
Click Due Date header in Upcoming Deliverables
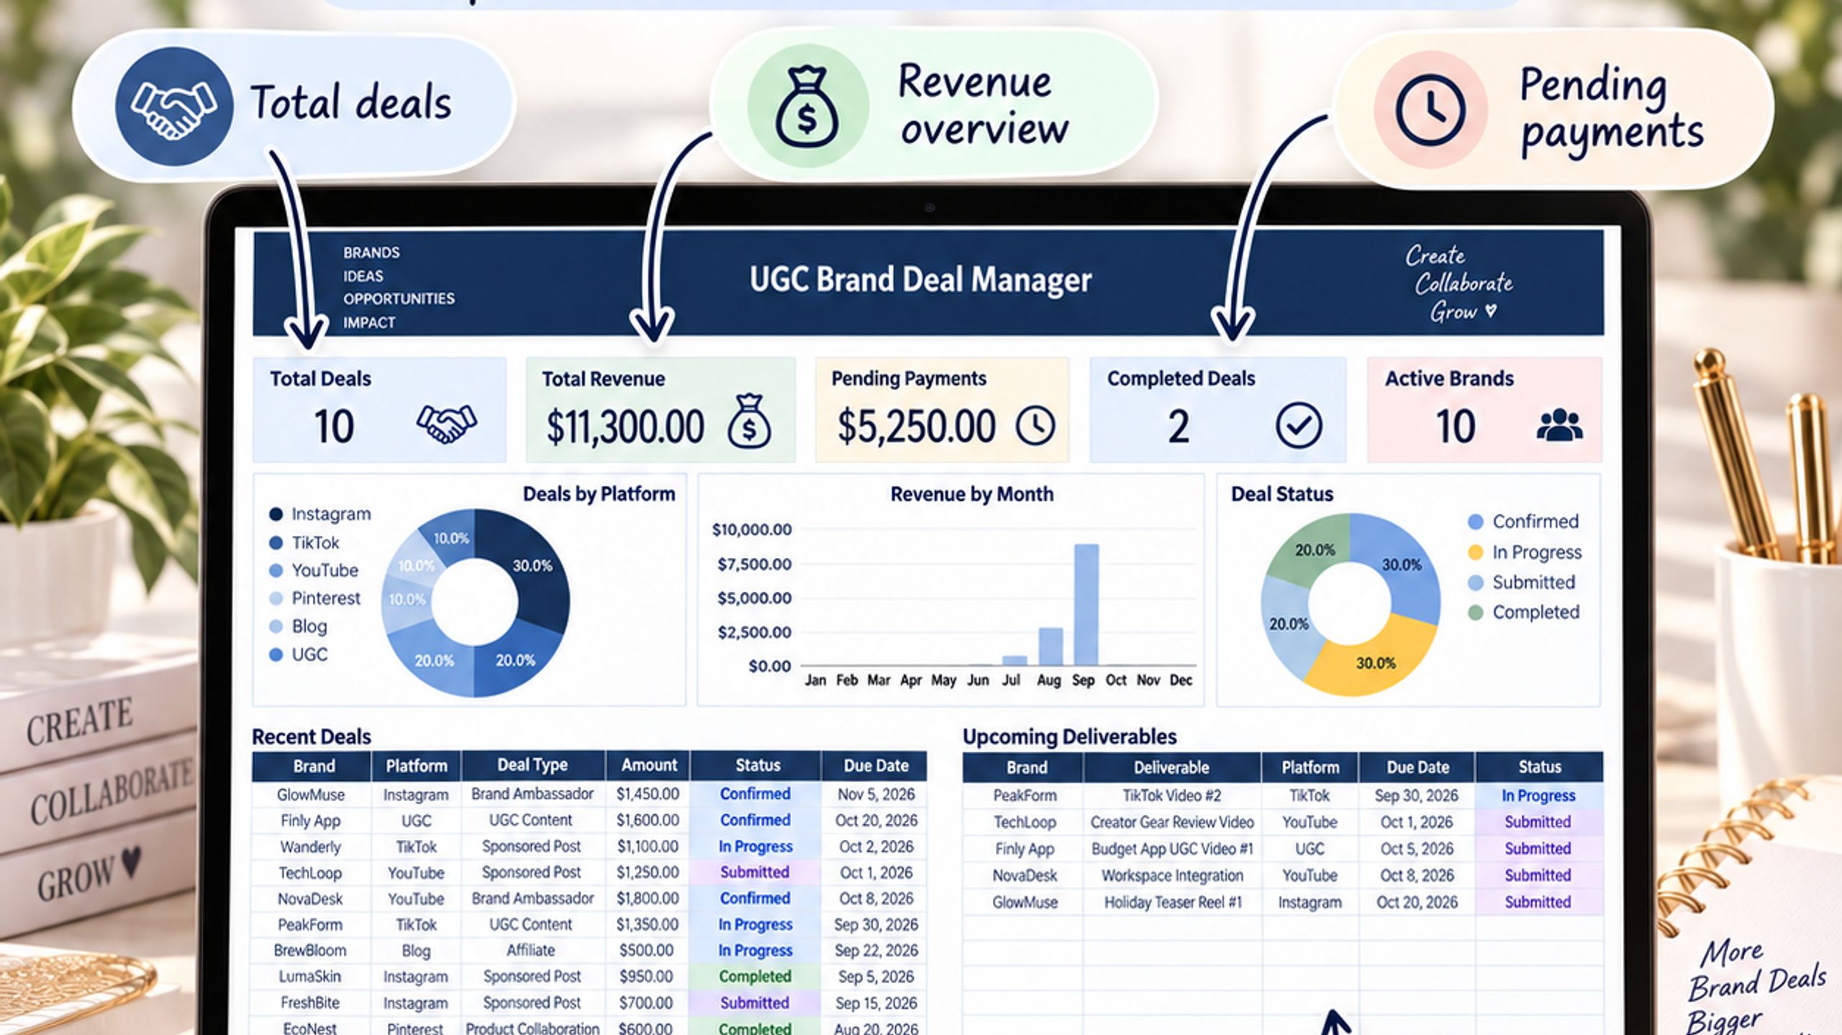[x=1417, y=767]
